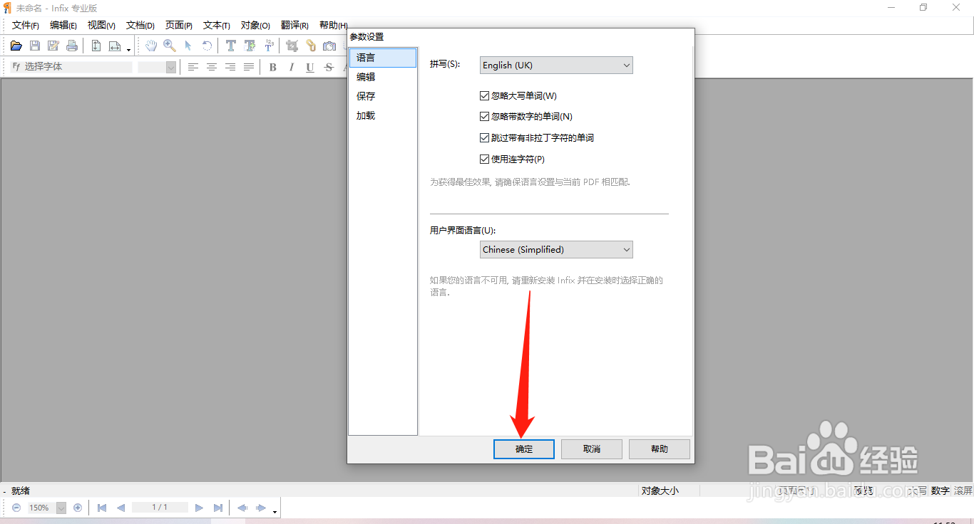This screenshot has width=974, height=524.
Task: Click the Save disk icon
Action: tap(35, 46)
